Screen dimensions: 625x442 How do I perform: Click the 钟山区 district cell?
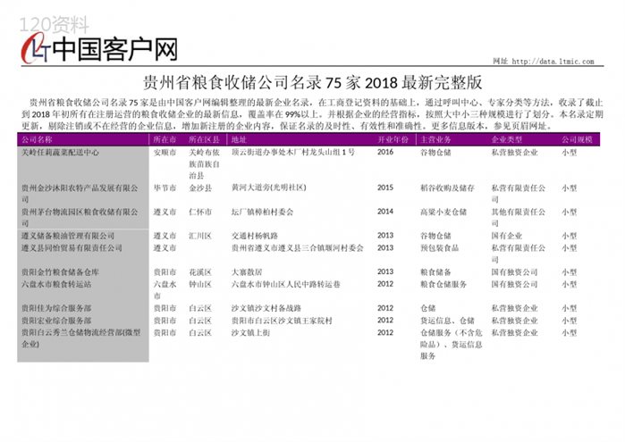coord(200,284)
